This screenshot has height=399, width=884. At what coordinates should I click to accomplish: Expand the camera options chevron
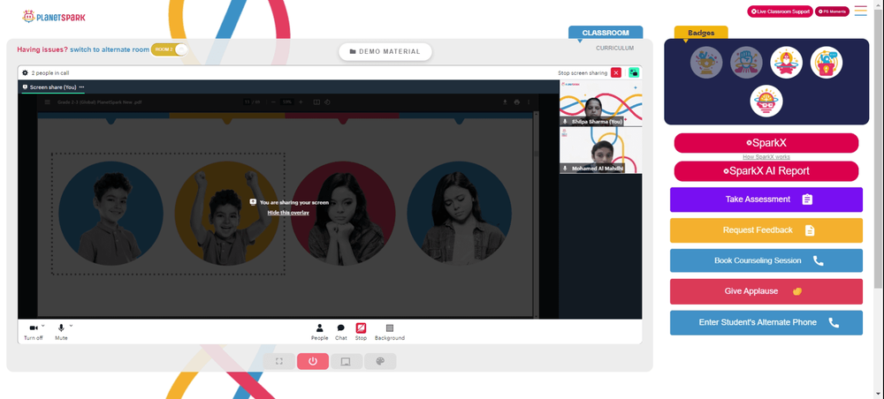coord(42,325)
